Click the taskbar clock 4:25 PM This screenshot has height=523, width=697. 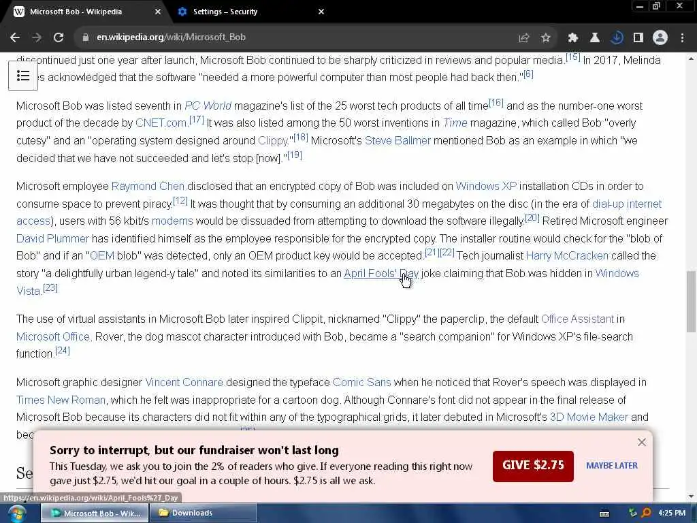point(672,513)
